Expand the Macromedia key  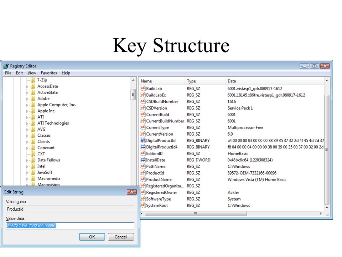pos(27,179)
